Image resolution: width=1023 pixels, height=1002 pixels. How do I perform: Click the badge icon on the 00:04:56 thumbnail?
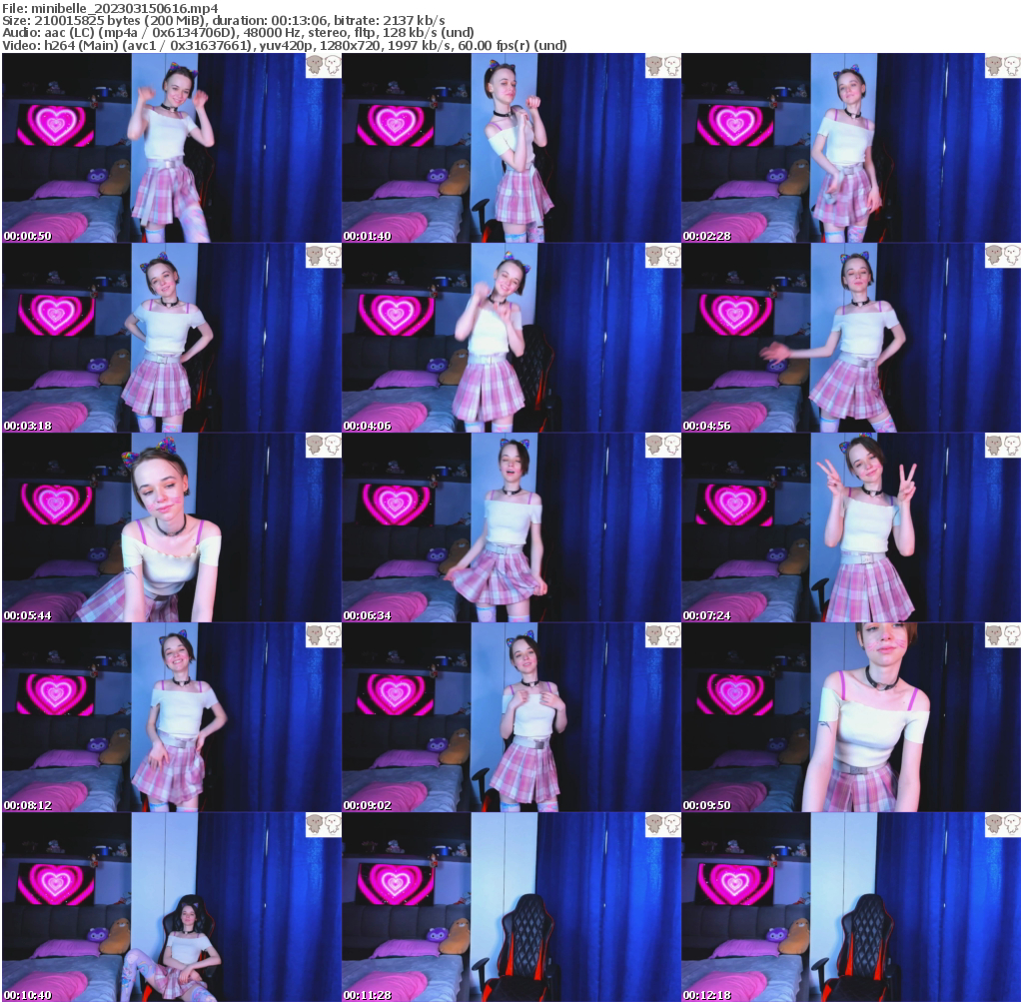click(x=1002, y=256)
